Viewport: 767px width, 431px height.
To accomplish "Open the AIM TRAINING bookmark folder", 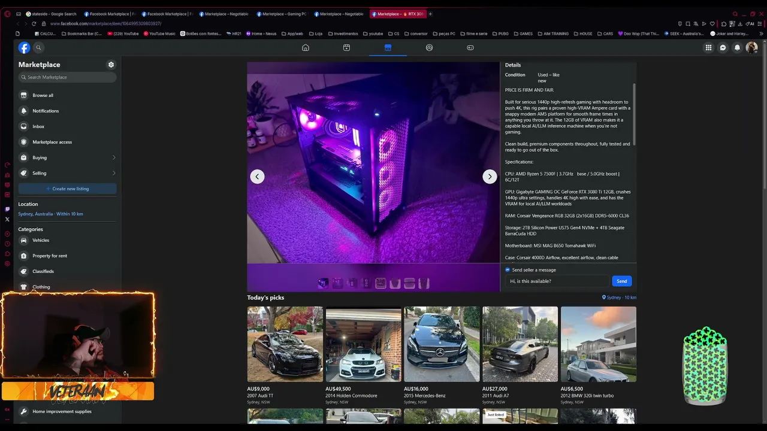I will (552, 34).
